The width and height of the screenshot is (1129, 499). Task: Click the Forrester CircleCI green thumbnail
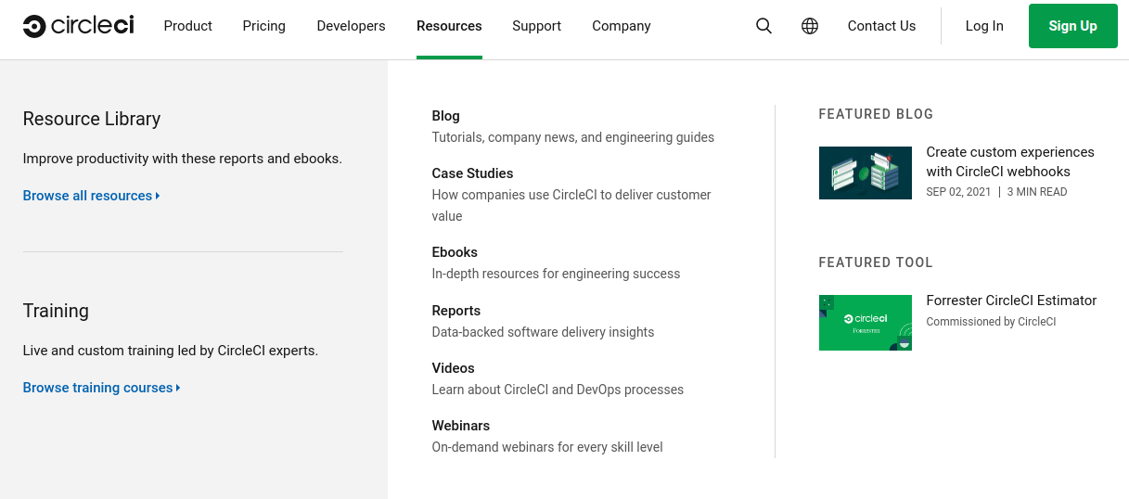[866, 323]
